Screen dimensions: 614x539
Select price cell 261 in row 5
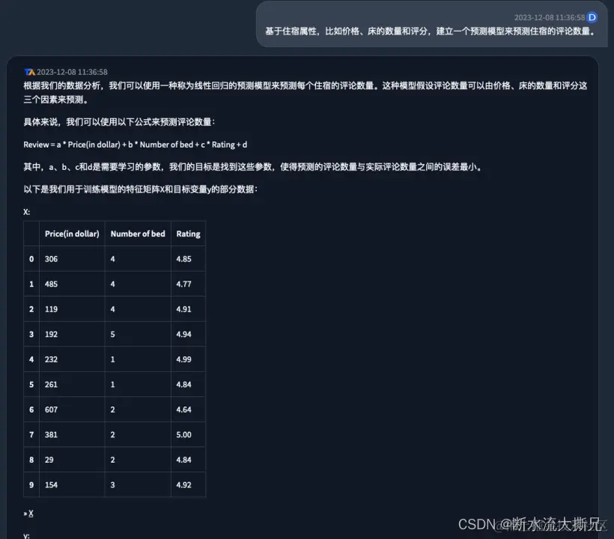tap(72, 384)
